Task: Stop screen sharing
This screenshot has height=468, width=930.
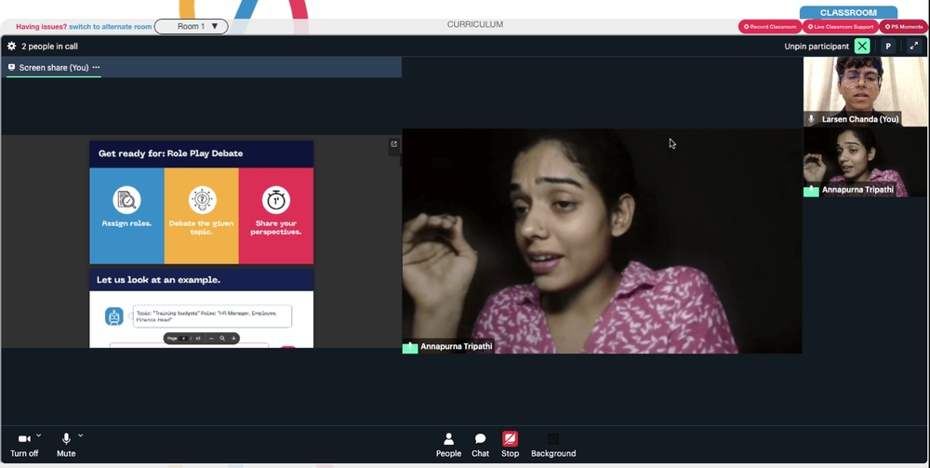Action: [x=510, y=445]
